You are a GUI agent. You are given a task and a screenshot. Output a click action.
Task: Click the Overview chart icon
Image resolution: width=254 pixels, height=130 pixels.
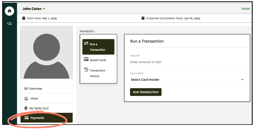pyautogui.click(x=26, y=88)
